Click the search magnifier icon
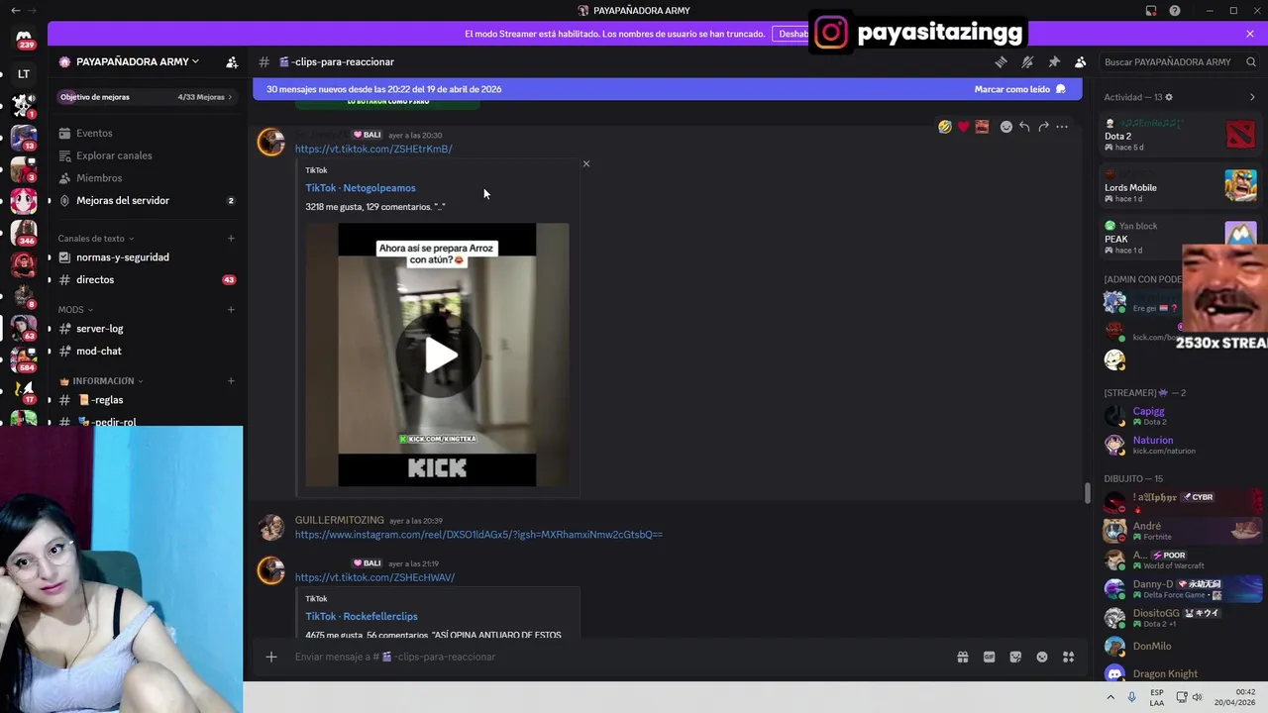1268x713 pixels. (1251, 61)
